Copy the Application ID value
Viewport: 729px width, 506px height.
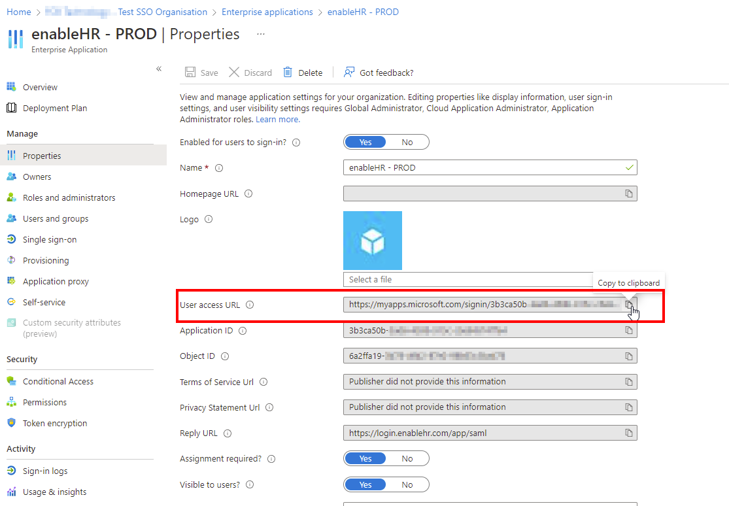(x=628, y=330)
